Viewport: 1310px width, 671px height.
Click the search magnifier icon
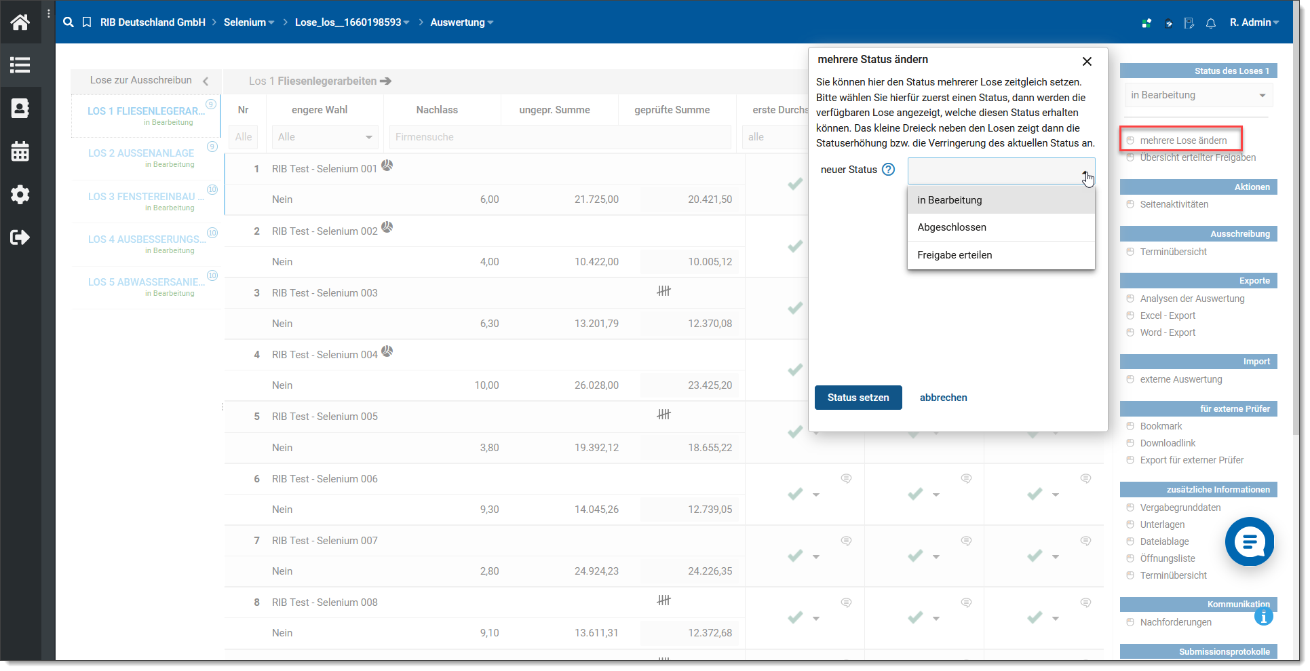[x=69, y=22]
